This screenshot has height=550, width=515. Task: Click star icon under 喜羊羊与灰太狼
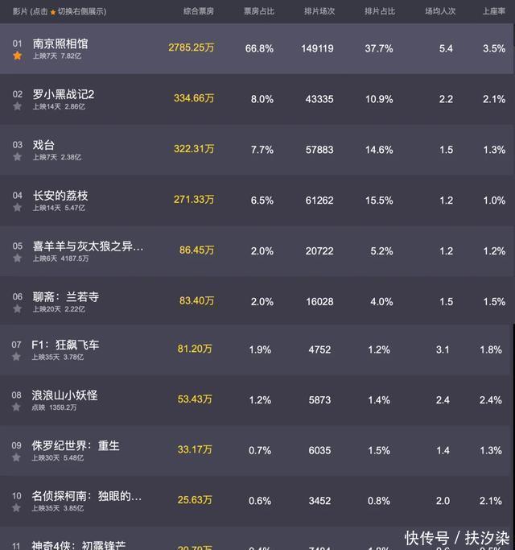(x=17, y=258)
